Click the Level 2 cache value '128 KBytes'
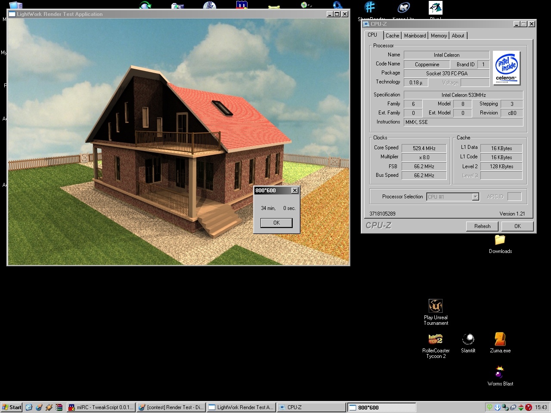Image resolution: width=551 pixels, height=413 pixels. point(501,166)
